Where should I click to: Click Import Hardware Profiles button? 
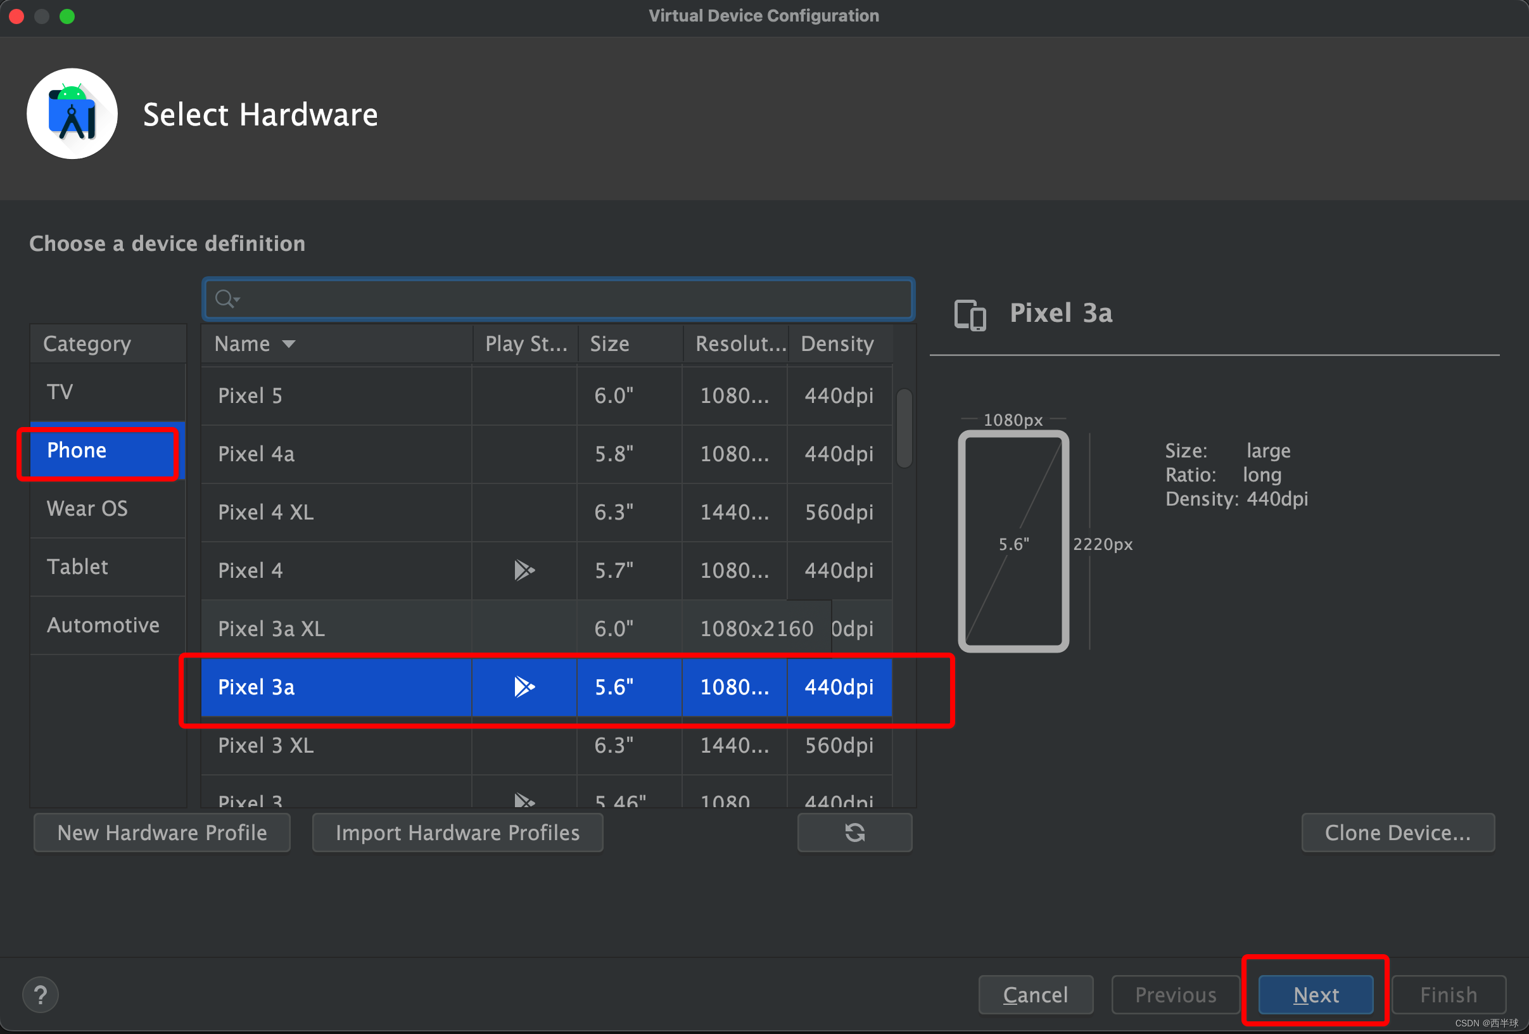457,833
